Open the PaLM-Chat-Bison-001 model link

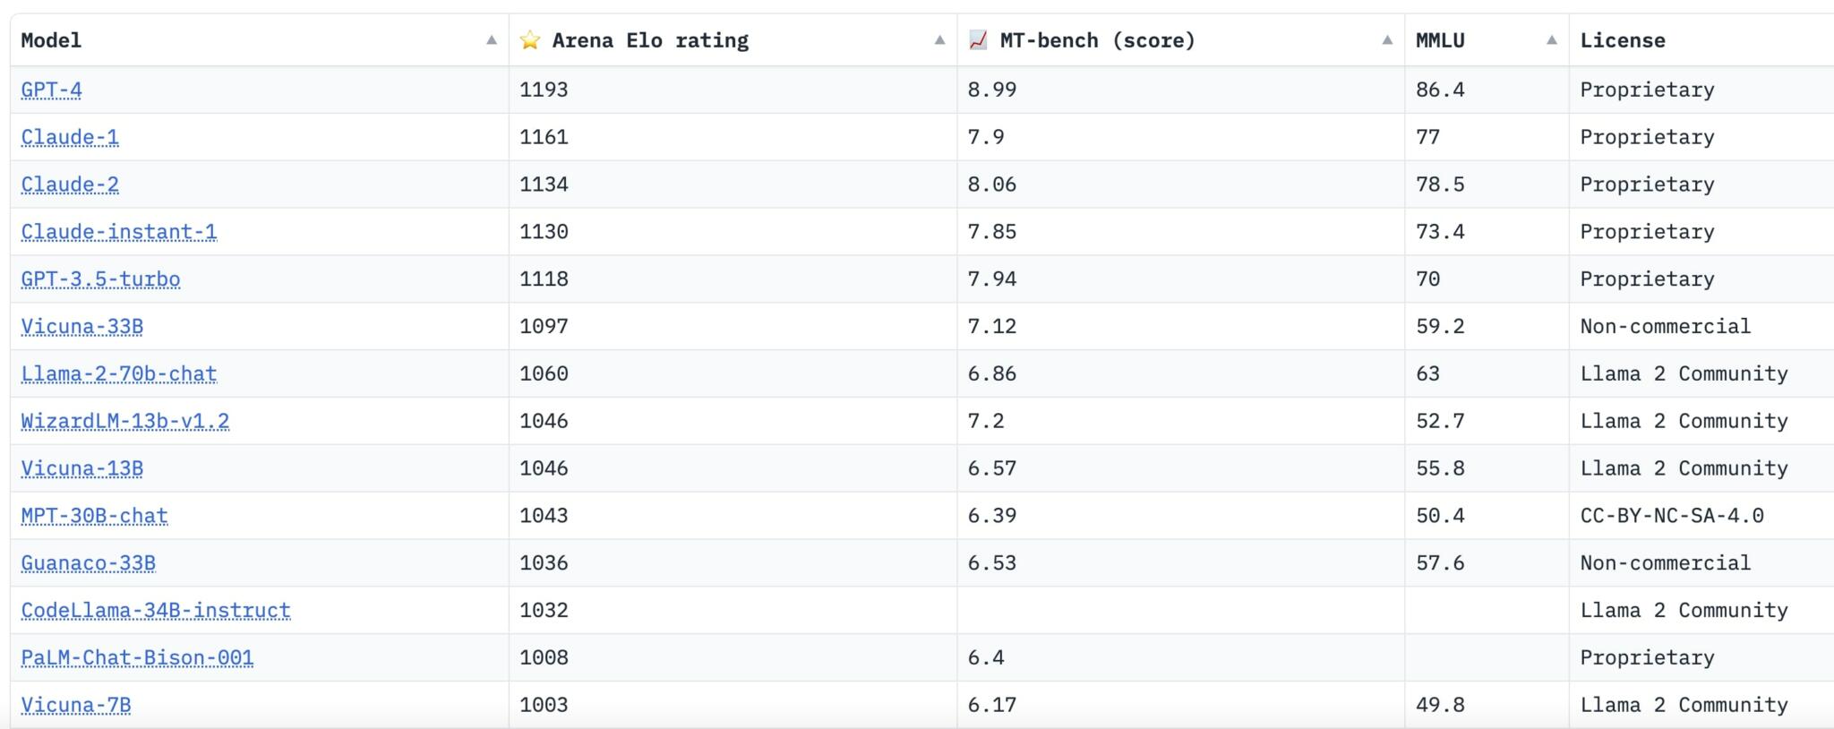(136, 656)
